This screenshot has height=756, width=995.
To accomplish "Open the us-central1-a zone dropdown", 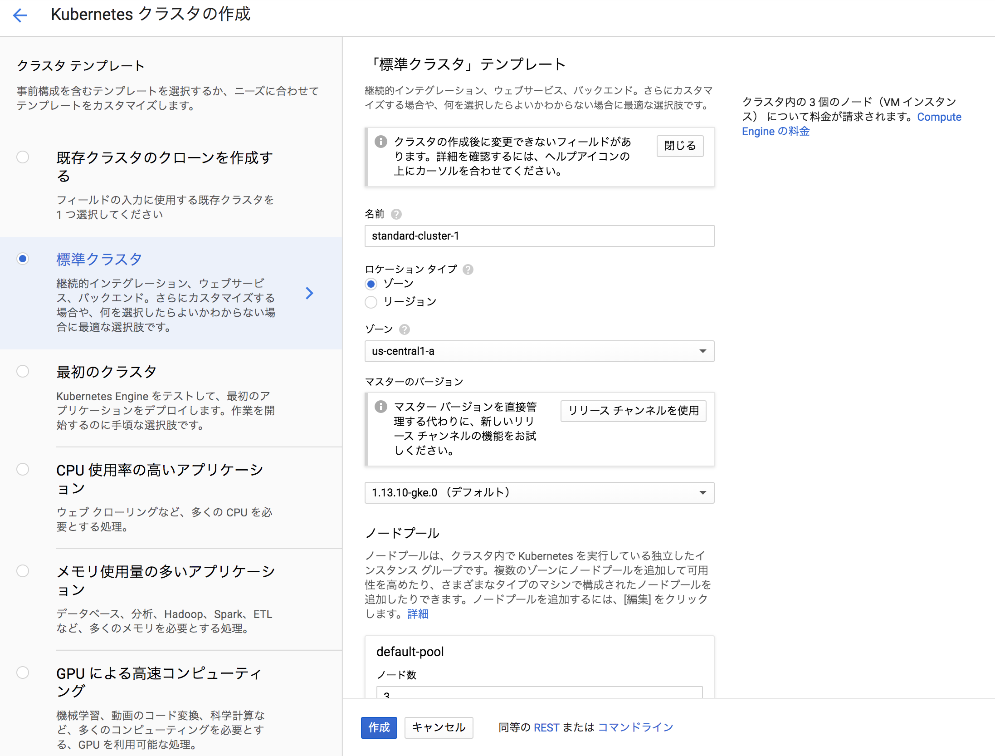I will [x=539, y=351].
